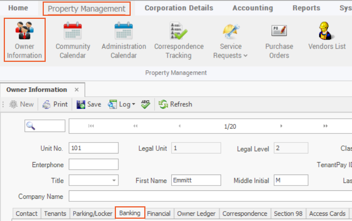Go to the next owner record

(281, 126)
